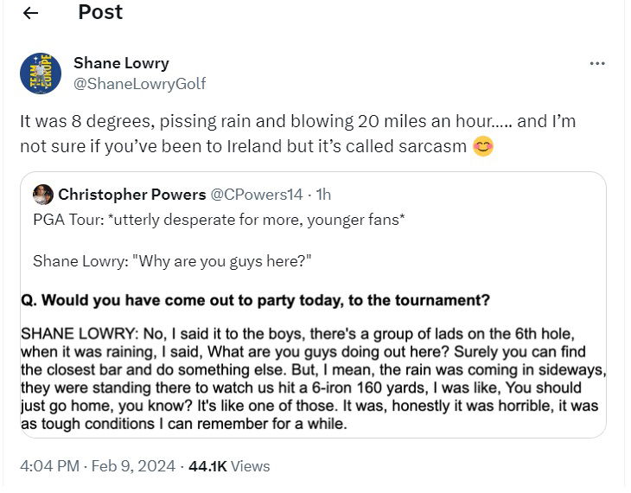631x493 pixels.
Task: Click the smiling emoji after sarcasm
Action: tap(483, 146)
